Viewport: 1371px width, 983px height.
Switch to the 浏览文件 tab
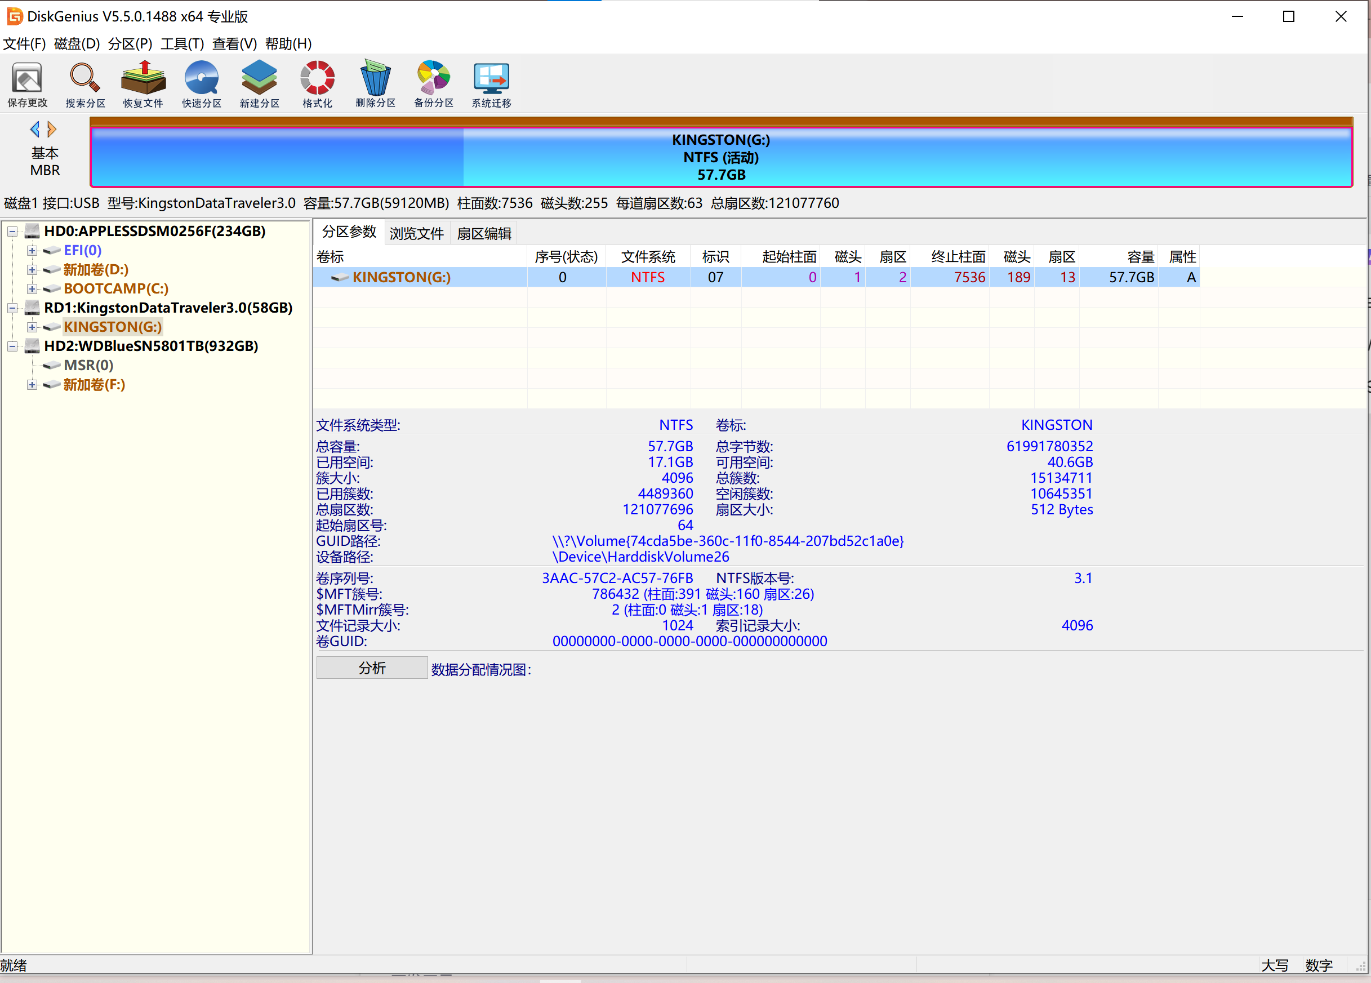click(416, 233)
